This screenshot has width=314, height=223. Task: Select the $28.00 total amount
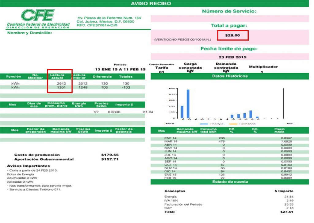(232, 35)
